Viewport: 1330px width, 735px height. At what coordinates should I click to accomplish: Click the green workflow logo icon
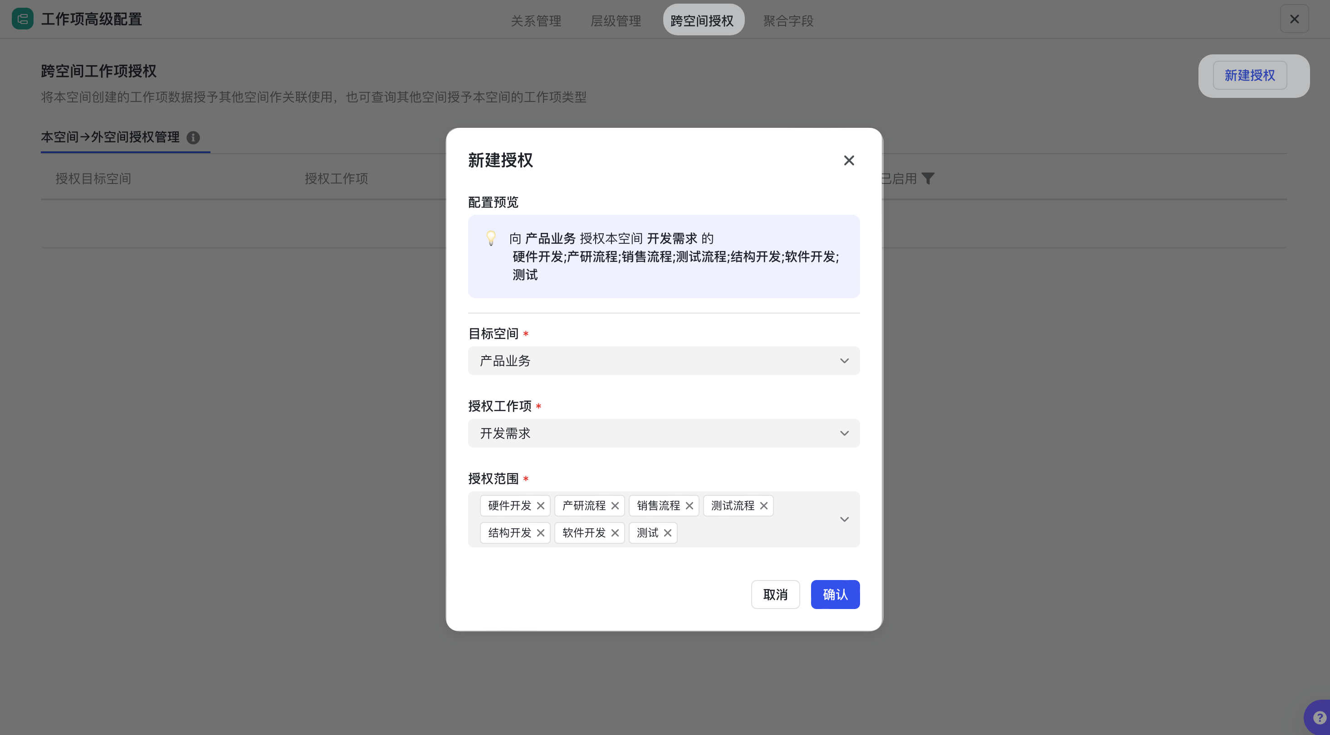point(23,19)
